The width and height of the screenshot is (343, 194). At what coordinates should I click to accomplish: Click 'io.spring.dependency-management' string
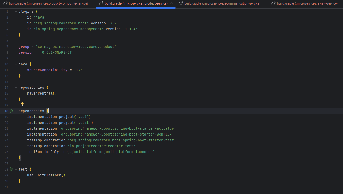69,29
